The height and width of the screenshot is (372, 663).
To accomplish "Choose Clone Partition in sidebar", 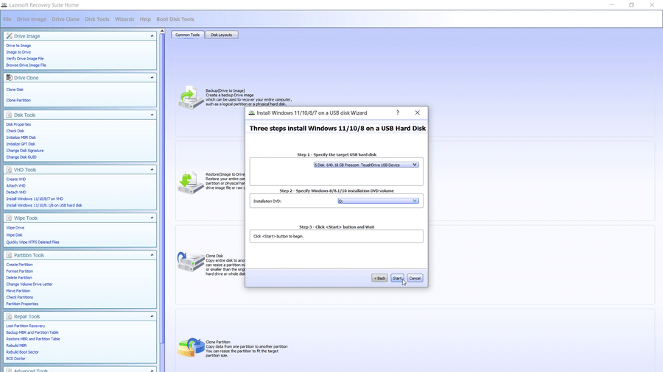I will tap(18, 101).
